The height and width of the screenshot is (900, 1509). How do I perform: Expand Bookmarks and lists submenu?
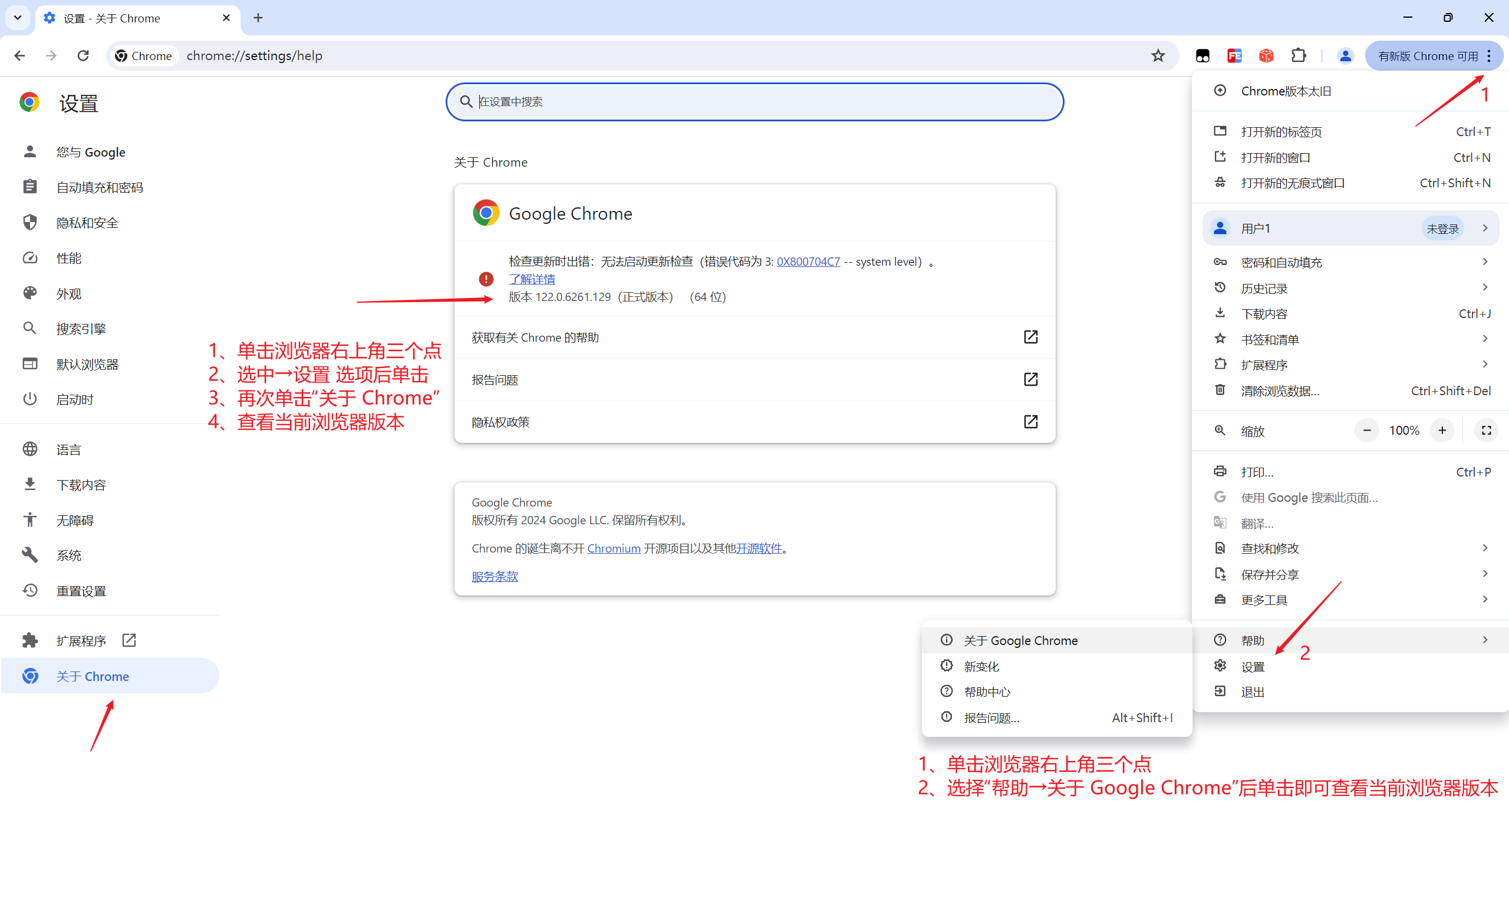click(x=1350, y=339)
